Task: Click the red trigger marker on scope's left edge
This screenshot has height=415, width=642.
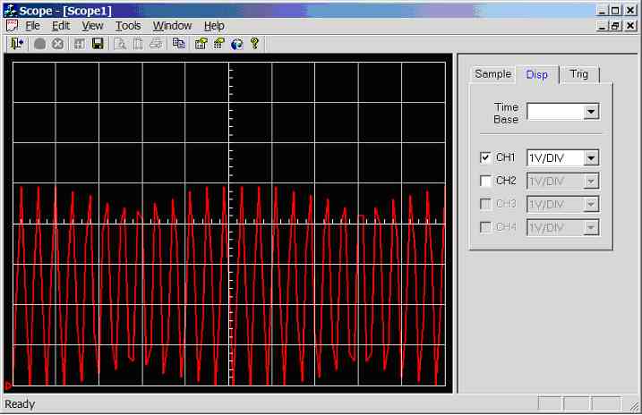Action: click(7, 385)
